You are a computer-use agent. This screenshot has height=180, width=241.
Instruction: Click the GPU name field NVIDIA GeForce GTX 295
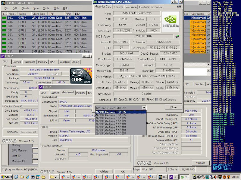[137, 13]
